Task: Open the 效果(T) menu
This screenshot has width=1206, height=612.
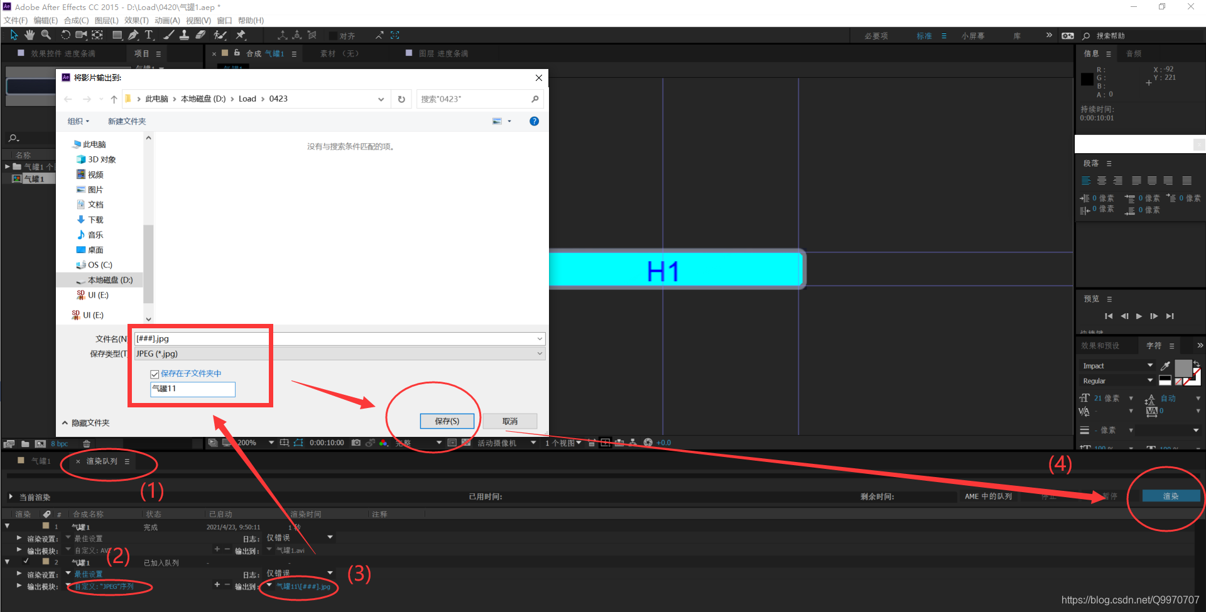Action: point(136,21)
